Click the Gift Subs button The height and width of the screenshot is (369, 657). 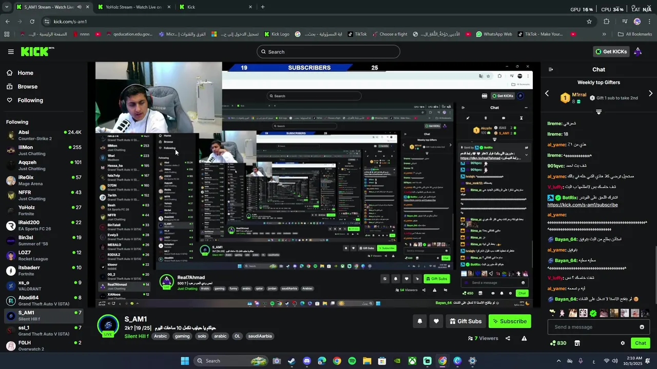[466, 321]
